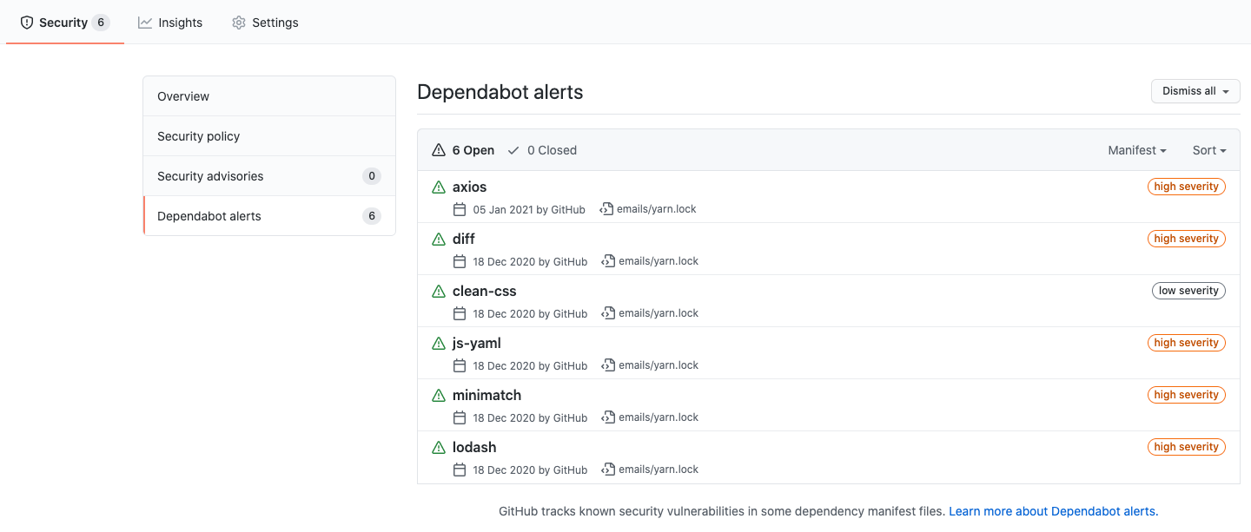Click the calendar icon under js-yaml
Viewport: 1251px width, 532px height.
(x=460, y=365)
